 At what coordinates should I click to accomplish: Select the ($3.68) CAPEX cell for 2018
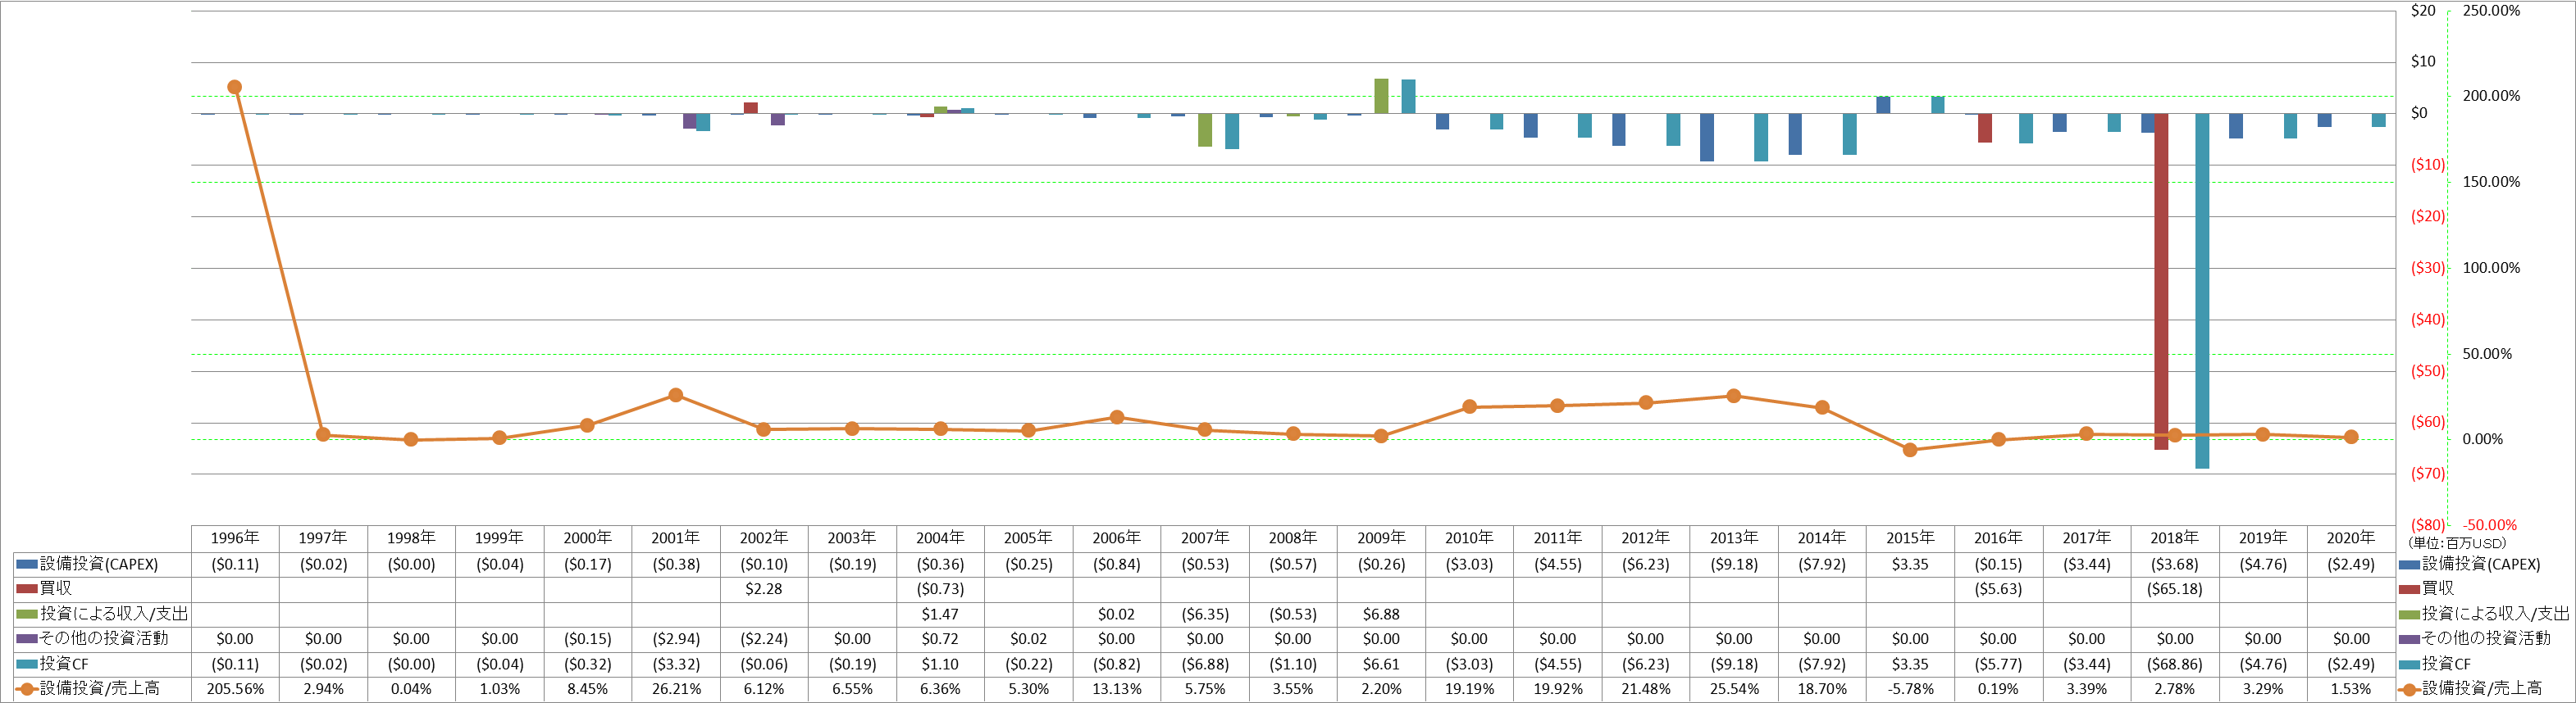pos(2175,565)
